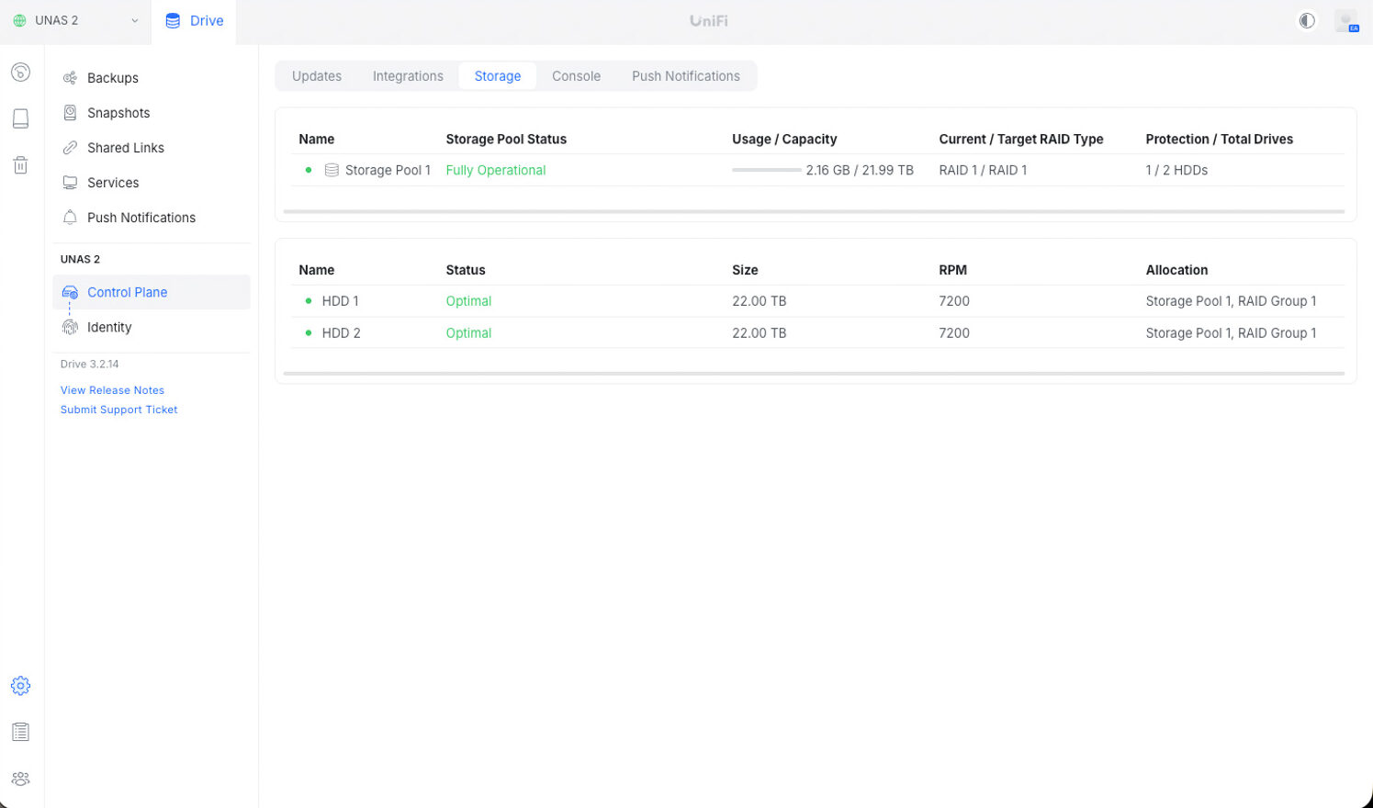Image resolution: width=1373 pixels, height=808 pixels.
Task: Open View Release Notes link
Action: pyautogui.click(x=112, y=390)
